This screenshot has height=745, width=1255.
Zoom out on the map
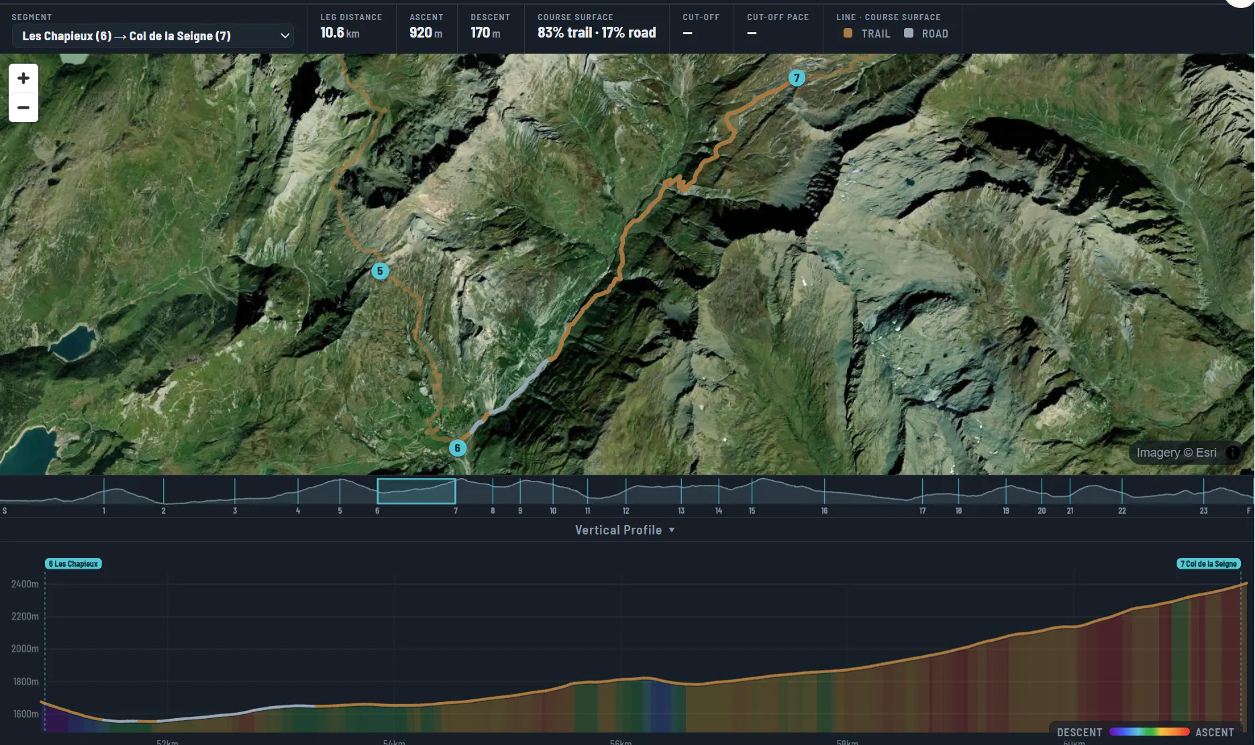pyautogui.click(x=23, y=107)
